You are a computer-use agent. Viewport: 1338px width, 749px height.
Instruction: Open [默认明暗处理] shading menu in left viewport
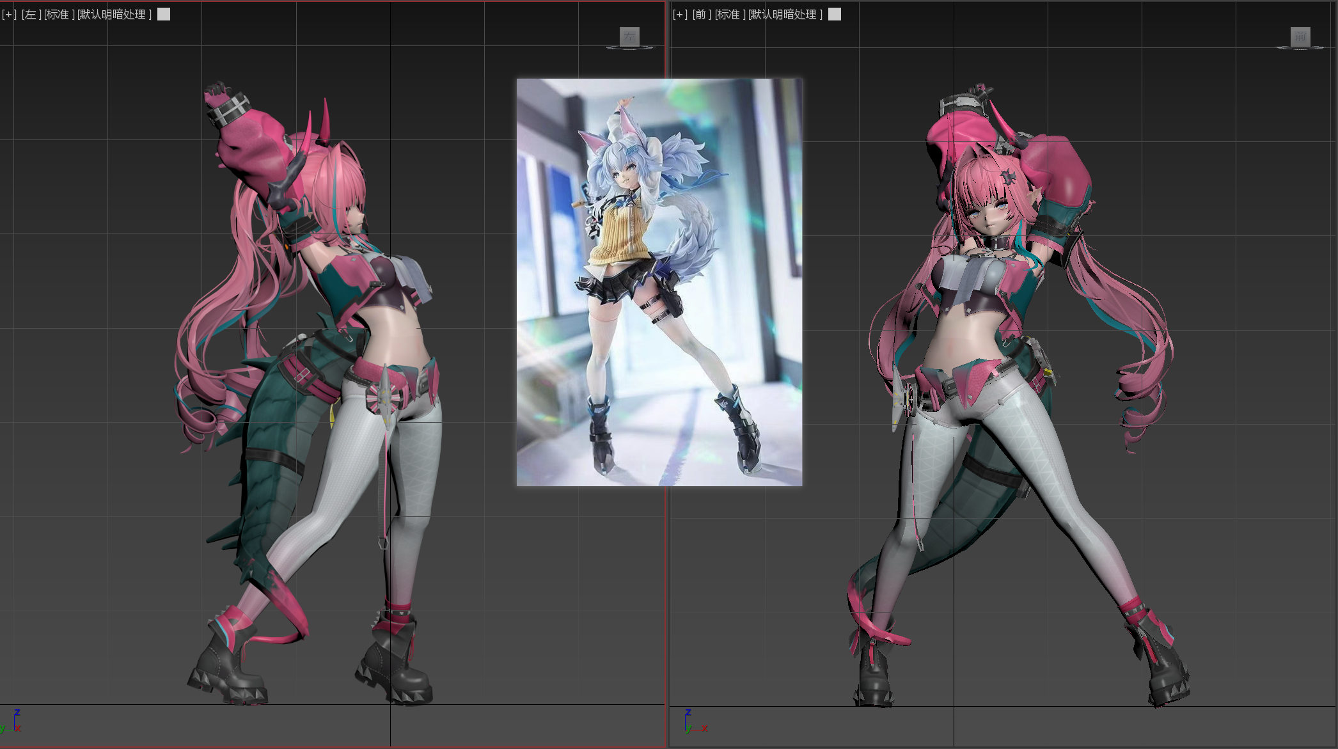[114, 14]
